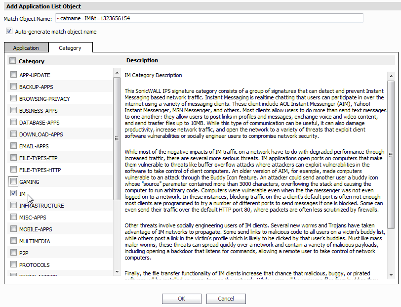Viewport: 401px width, 307px height.
Task: Tick the DATABASE-APPS checkbox
Action: 13,122
